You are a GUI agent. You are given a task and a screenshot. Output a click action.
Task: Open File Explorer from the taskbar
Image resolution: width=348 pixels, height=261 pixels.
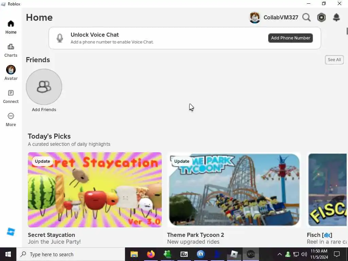click(134, 254)
